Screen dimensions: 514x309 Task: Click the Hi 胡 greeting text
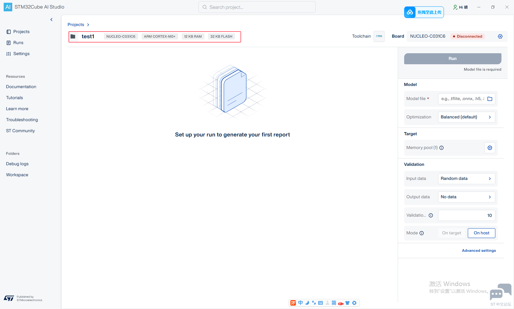463,7
